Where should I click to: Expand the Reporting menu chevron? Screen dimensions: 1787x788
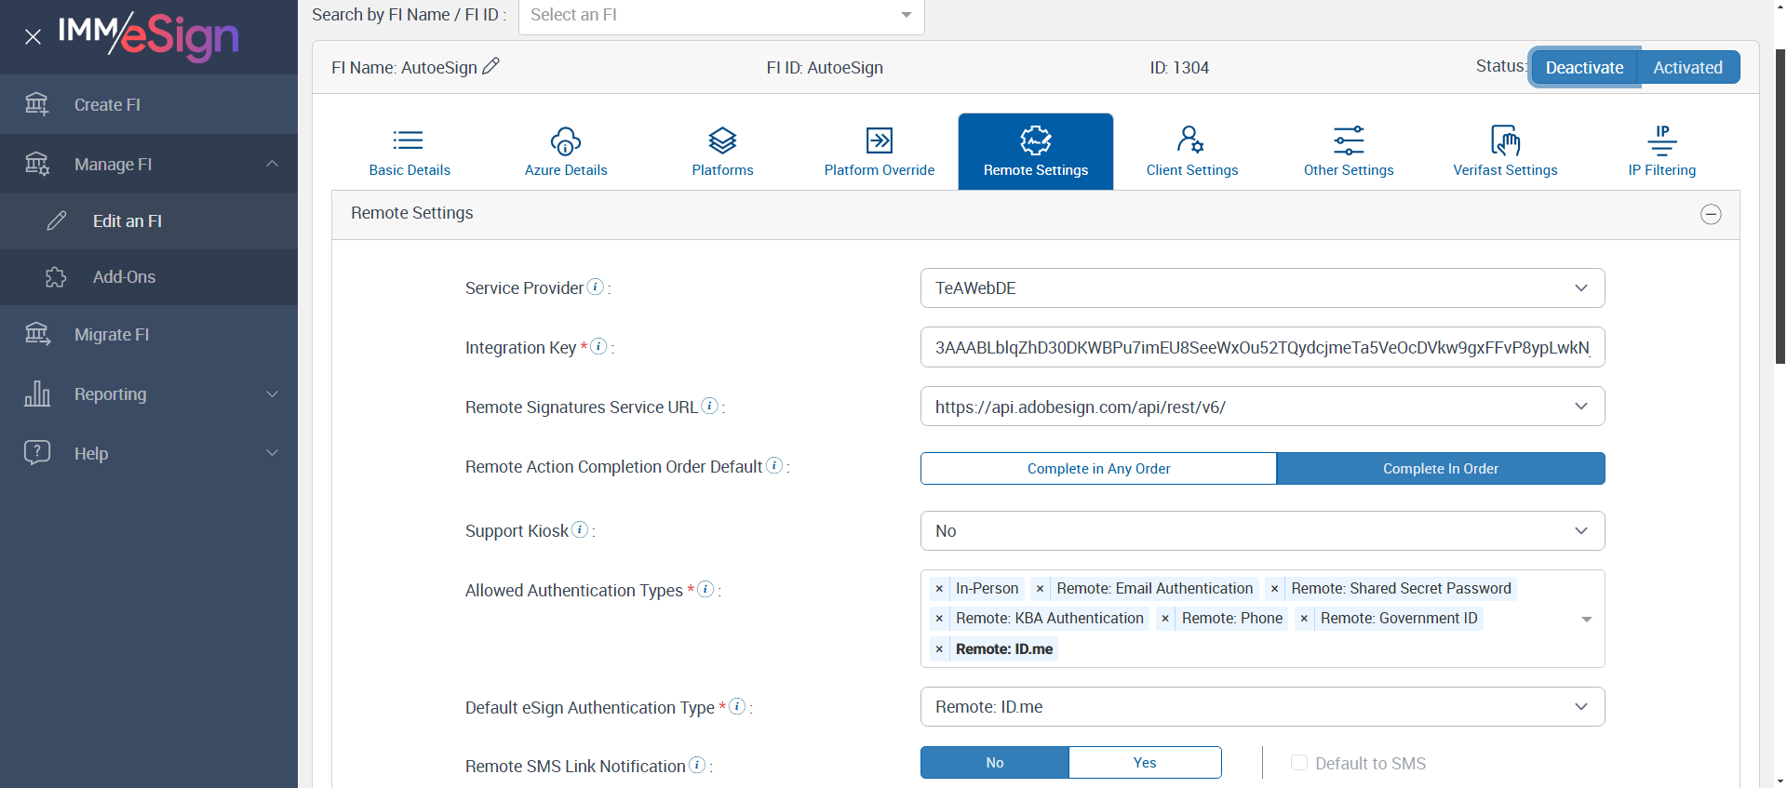click(x=272, y=394)
